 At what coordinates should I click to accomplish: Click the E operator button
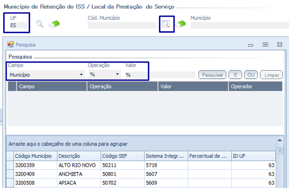[x=235, y=75]
